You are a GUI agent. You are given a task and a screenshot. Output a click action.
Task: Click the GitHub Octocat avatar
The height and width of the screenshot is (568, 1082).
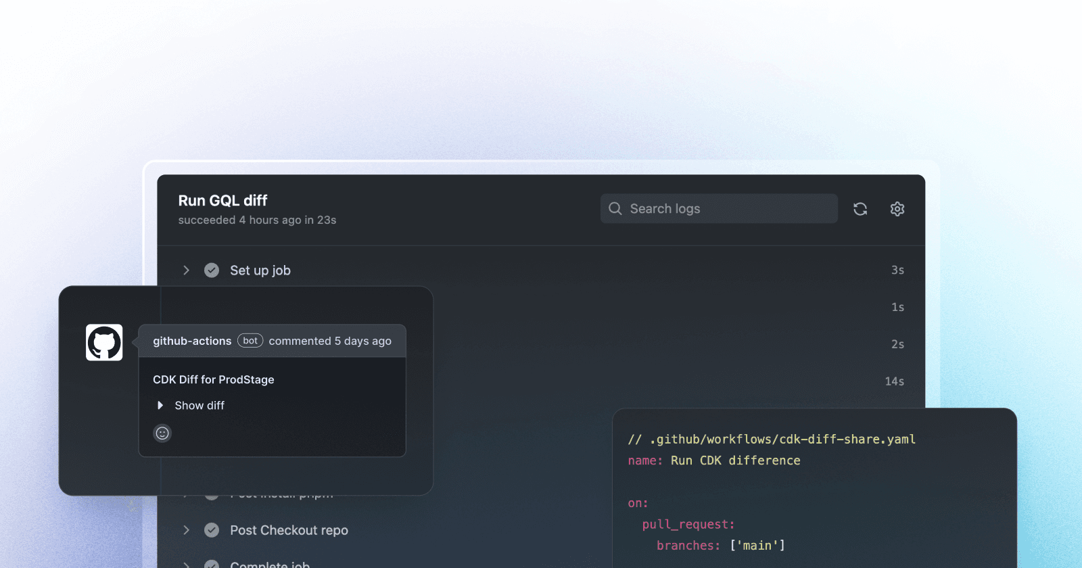[104, 342]
